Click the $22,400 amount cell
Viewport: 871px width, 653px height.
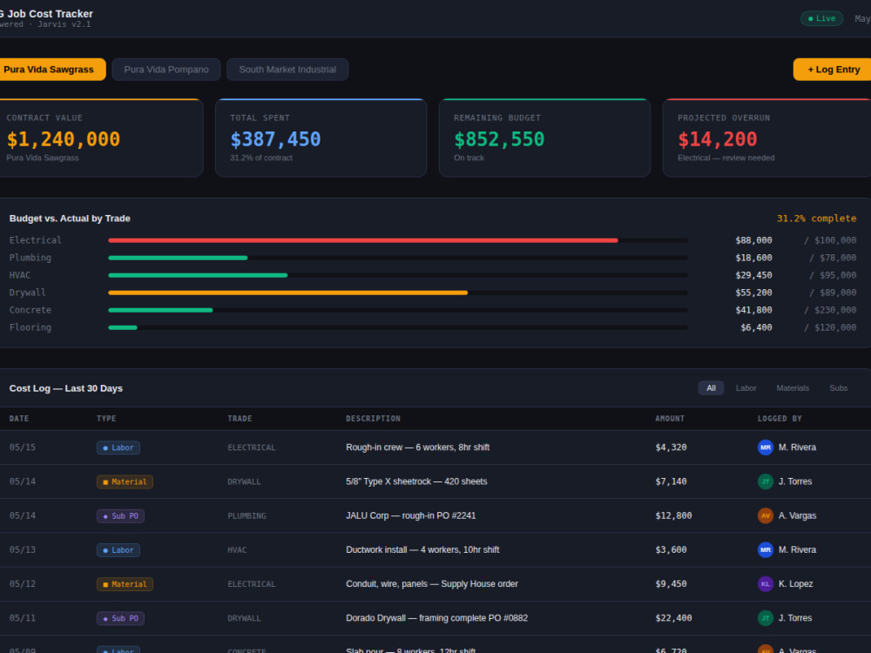click(x=674, y=618)
